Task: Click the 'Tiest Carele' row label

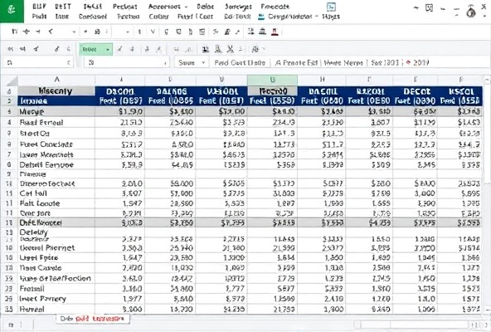Action: [41, 268]
